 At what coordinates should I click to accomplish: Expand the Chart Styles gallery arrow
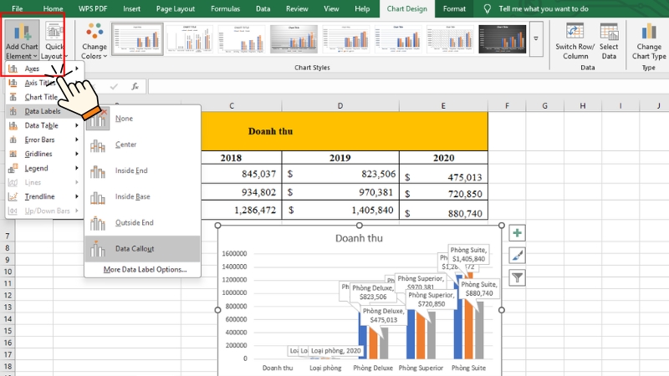536,38
